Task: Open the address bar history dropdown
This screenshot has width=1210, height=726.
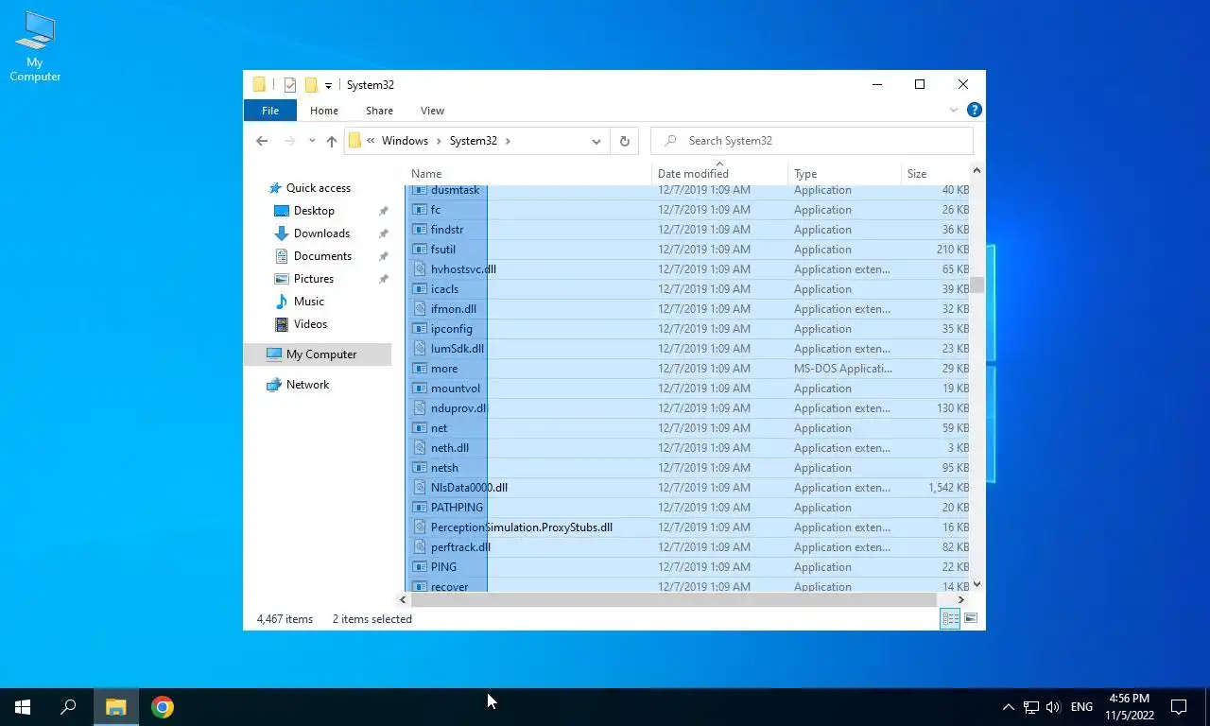Action: tap(596, 141)
